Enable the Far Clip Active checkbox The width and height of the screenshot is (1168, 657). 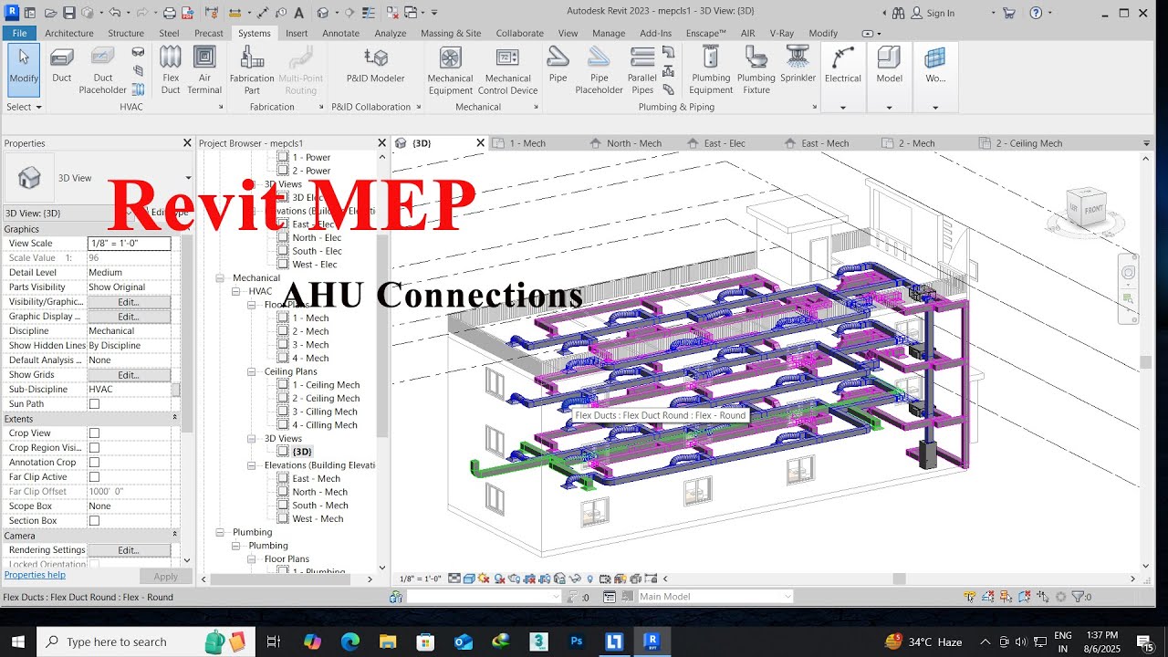coord(94,477)
